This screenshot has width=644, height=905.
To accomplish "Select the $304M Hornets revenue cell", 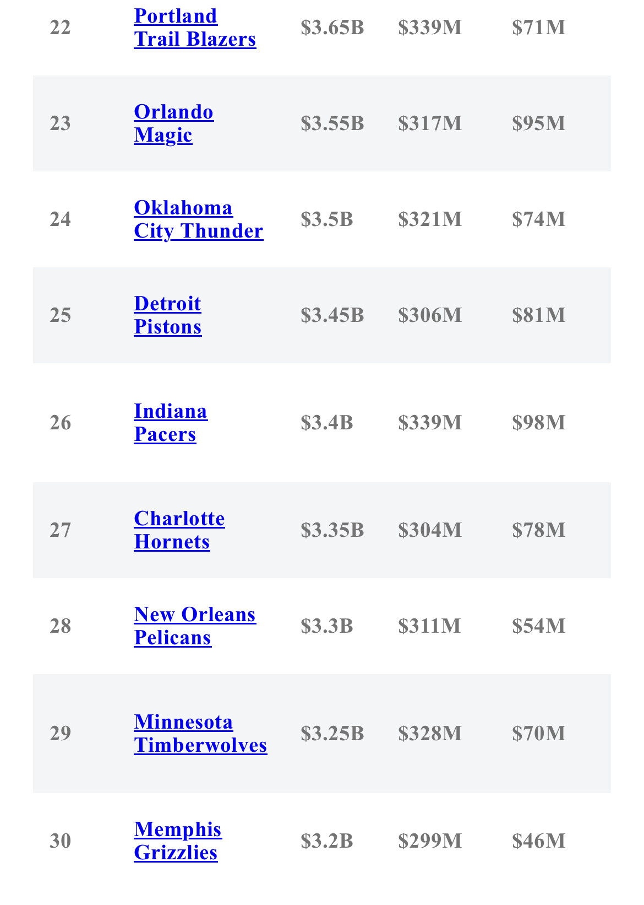I will click(430, 530).
